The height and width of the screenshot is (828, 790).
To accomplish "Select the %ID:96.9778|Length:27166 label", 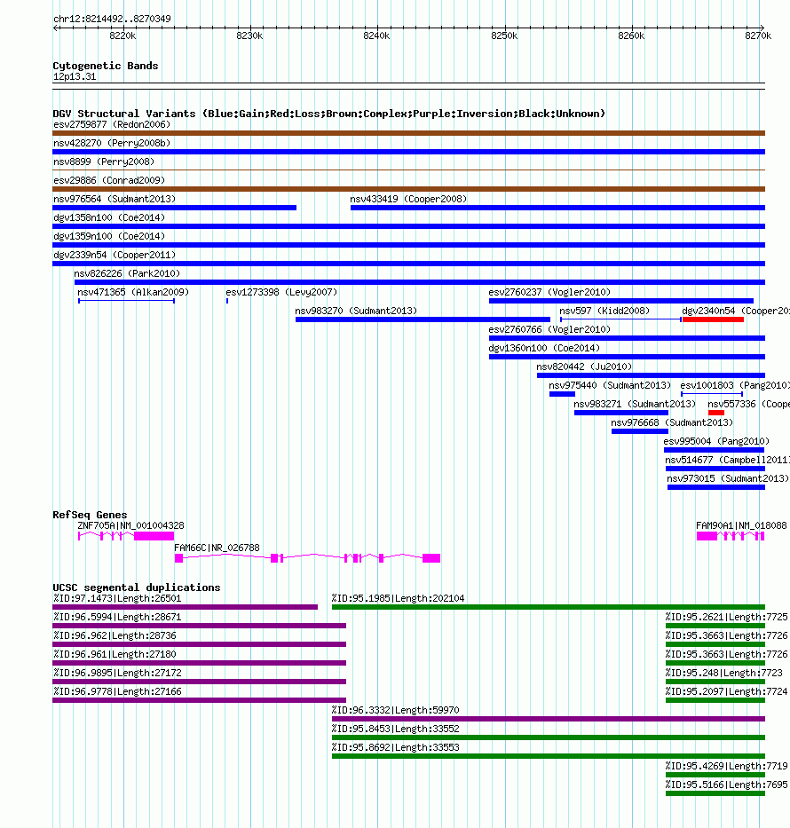I will [x=117, y=691].
